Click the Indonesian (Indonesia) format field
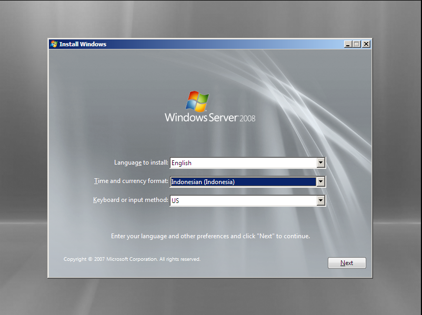This screenshot has height=315, width=422. tap(248, 181)
